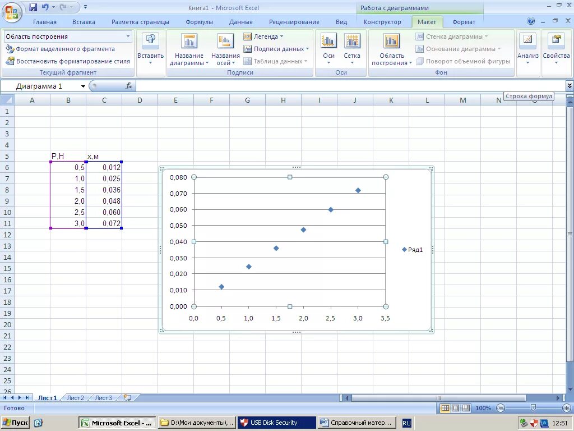Viewport: 574px width, 431px height.
Task: Switch to Normal view in status bar
Action: point(445,408)
